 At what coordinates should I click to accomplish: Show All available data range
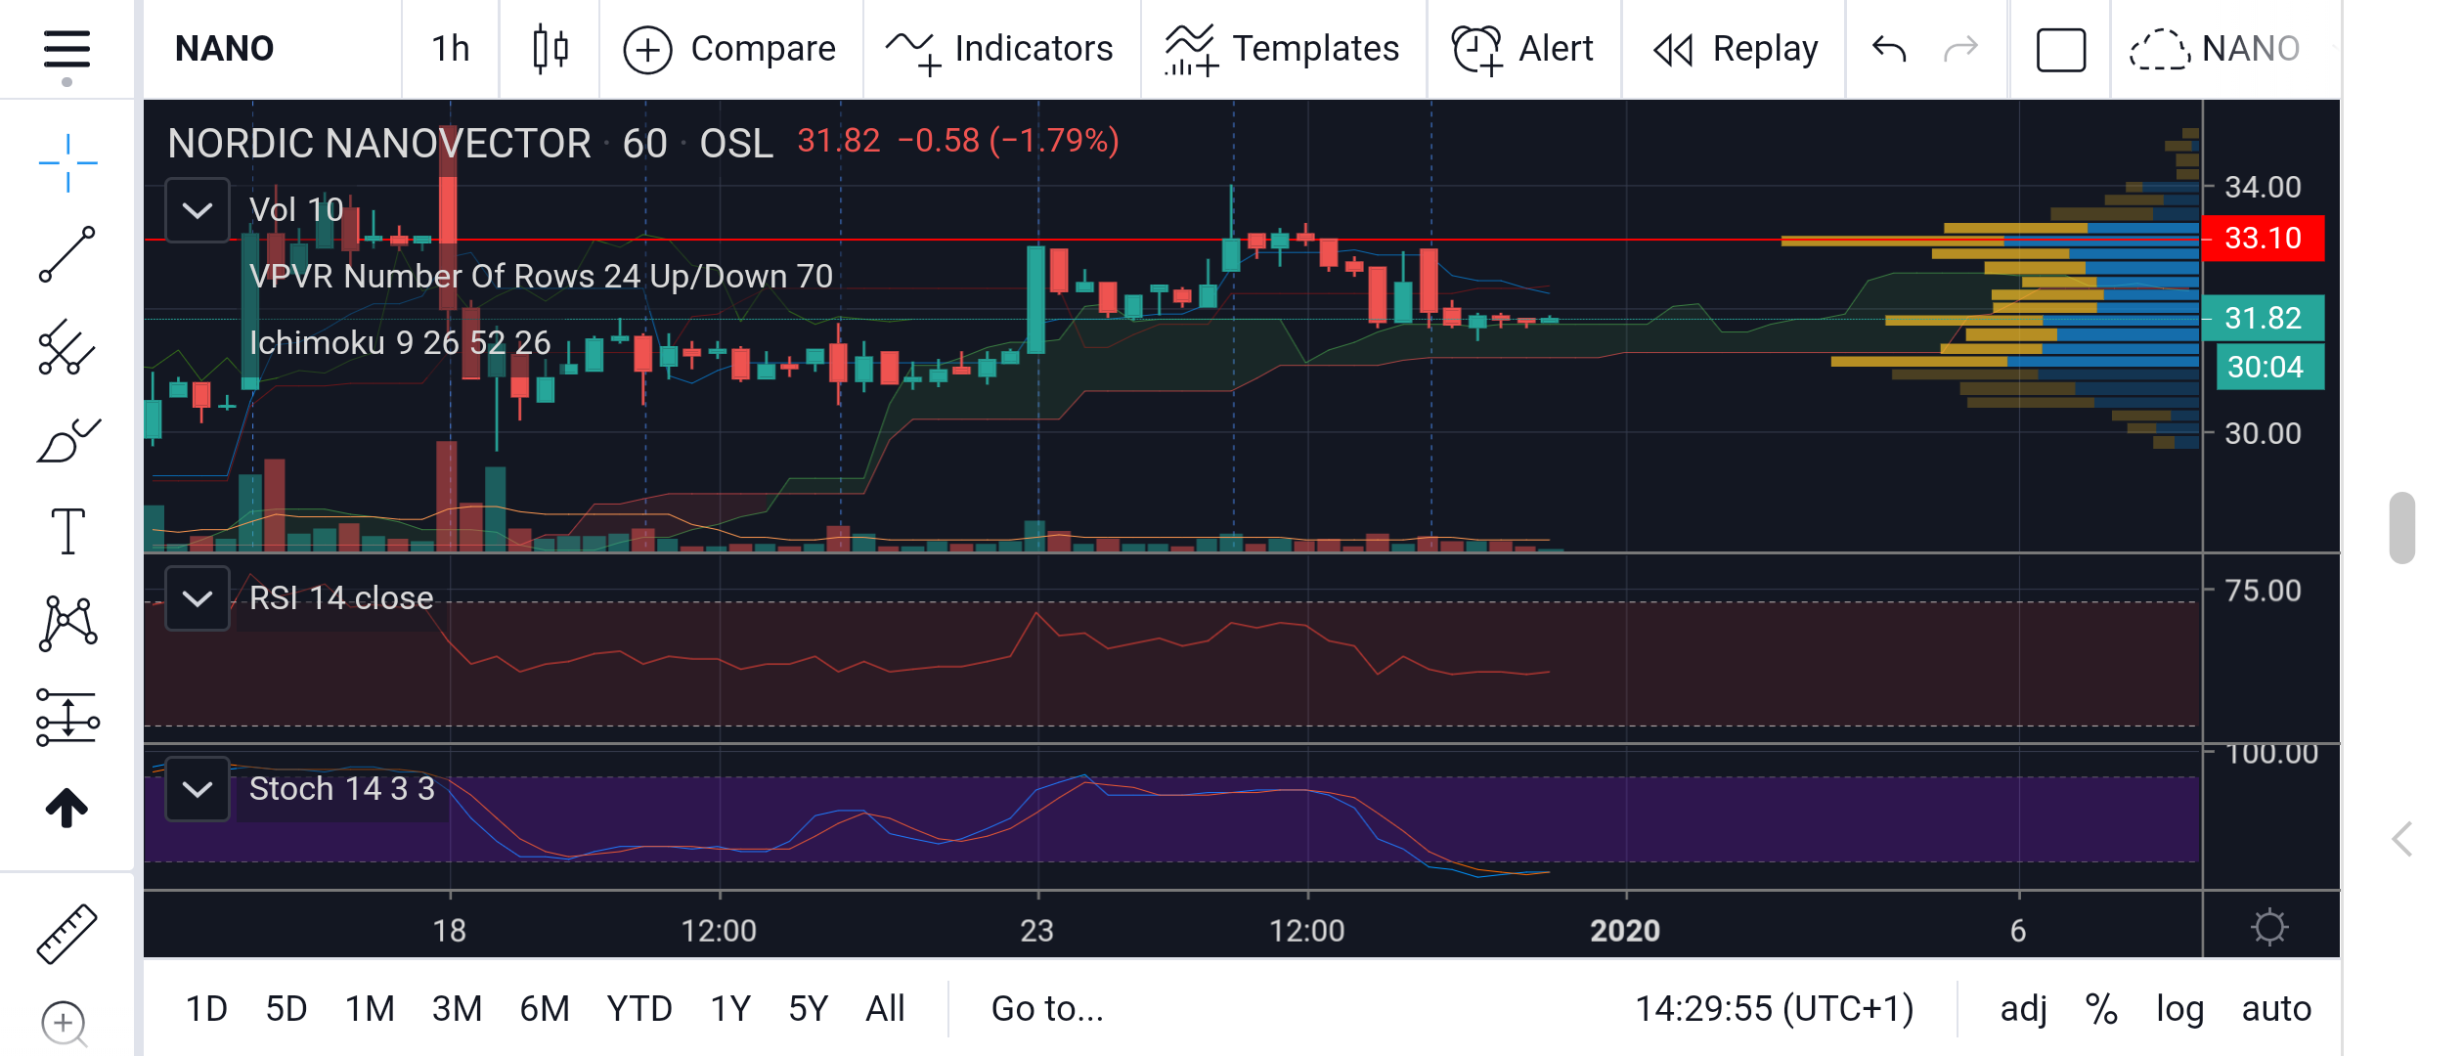point(885,1008)
